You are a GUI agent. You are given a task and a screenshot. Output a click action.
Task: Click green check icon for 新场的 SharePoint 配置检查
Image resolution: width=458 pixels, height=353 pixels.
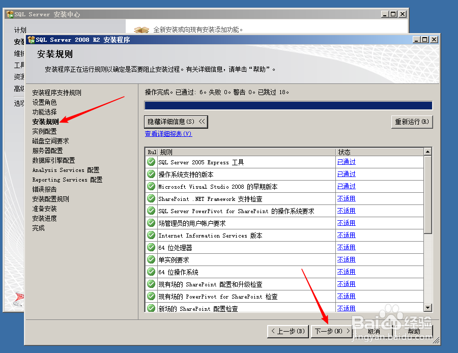[151, 308]
